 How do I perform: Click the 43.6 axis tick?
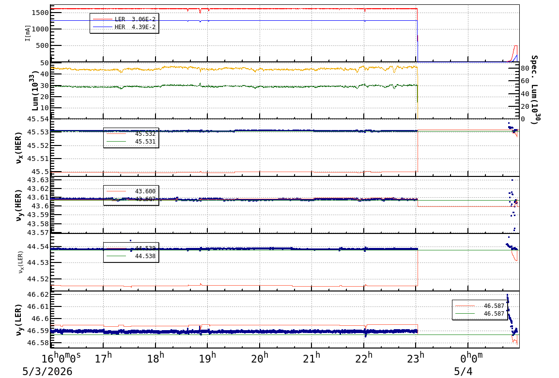(40, 206)
